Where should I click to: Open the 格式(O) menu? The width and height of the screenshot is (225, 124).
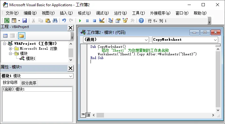pos(84,13)
